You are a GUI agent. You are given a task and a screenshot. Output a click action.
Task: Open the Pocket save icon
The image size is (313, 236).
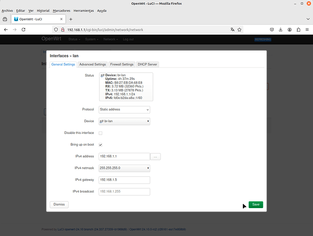coord(272,29)
